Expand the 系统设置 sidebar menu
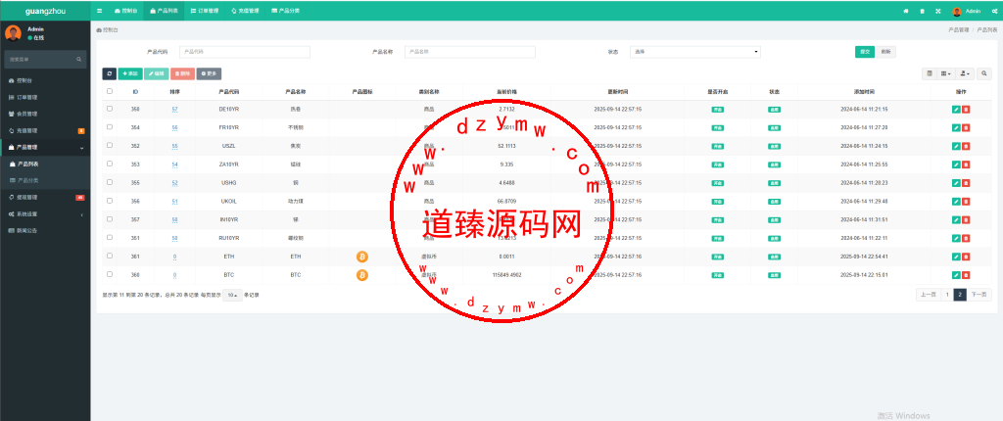This screenshot has height=421, width=1003. point(45,214)
